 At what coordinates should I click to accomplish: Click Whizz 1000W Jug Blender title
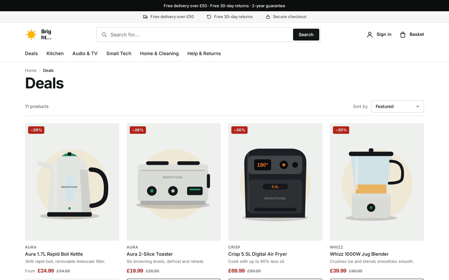[x=359, y=254]
